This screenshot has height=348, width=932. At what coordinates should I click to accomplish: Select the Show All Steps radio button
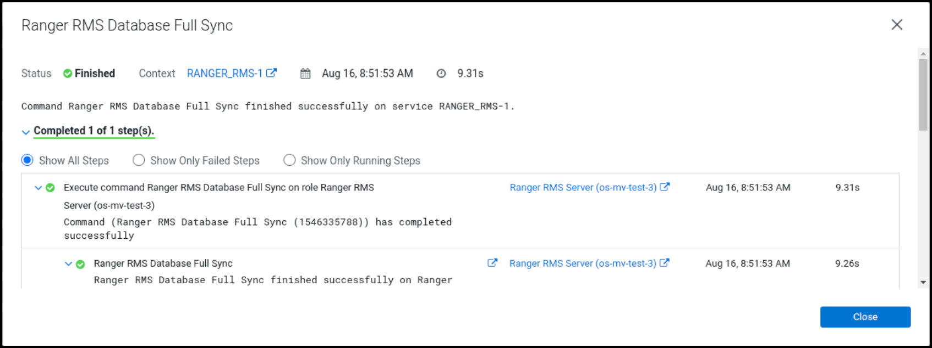(26, 160)
